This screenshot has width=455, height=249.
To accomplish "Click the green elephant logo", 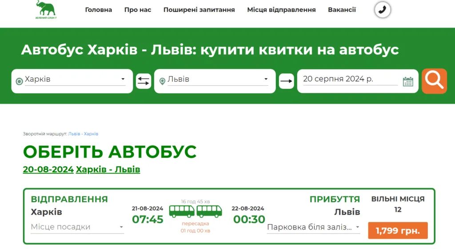I will (46, 10).
